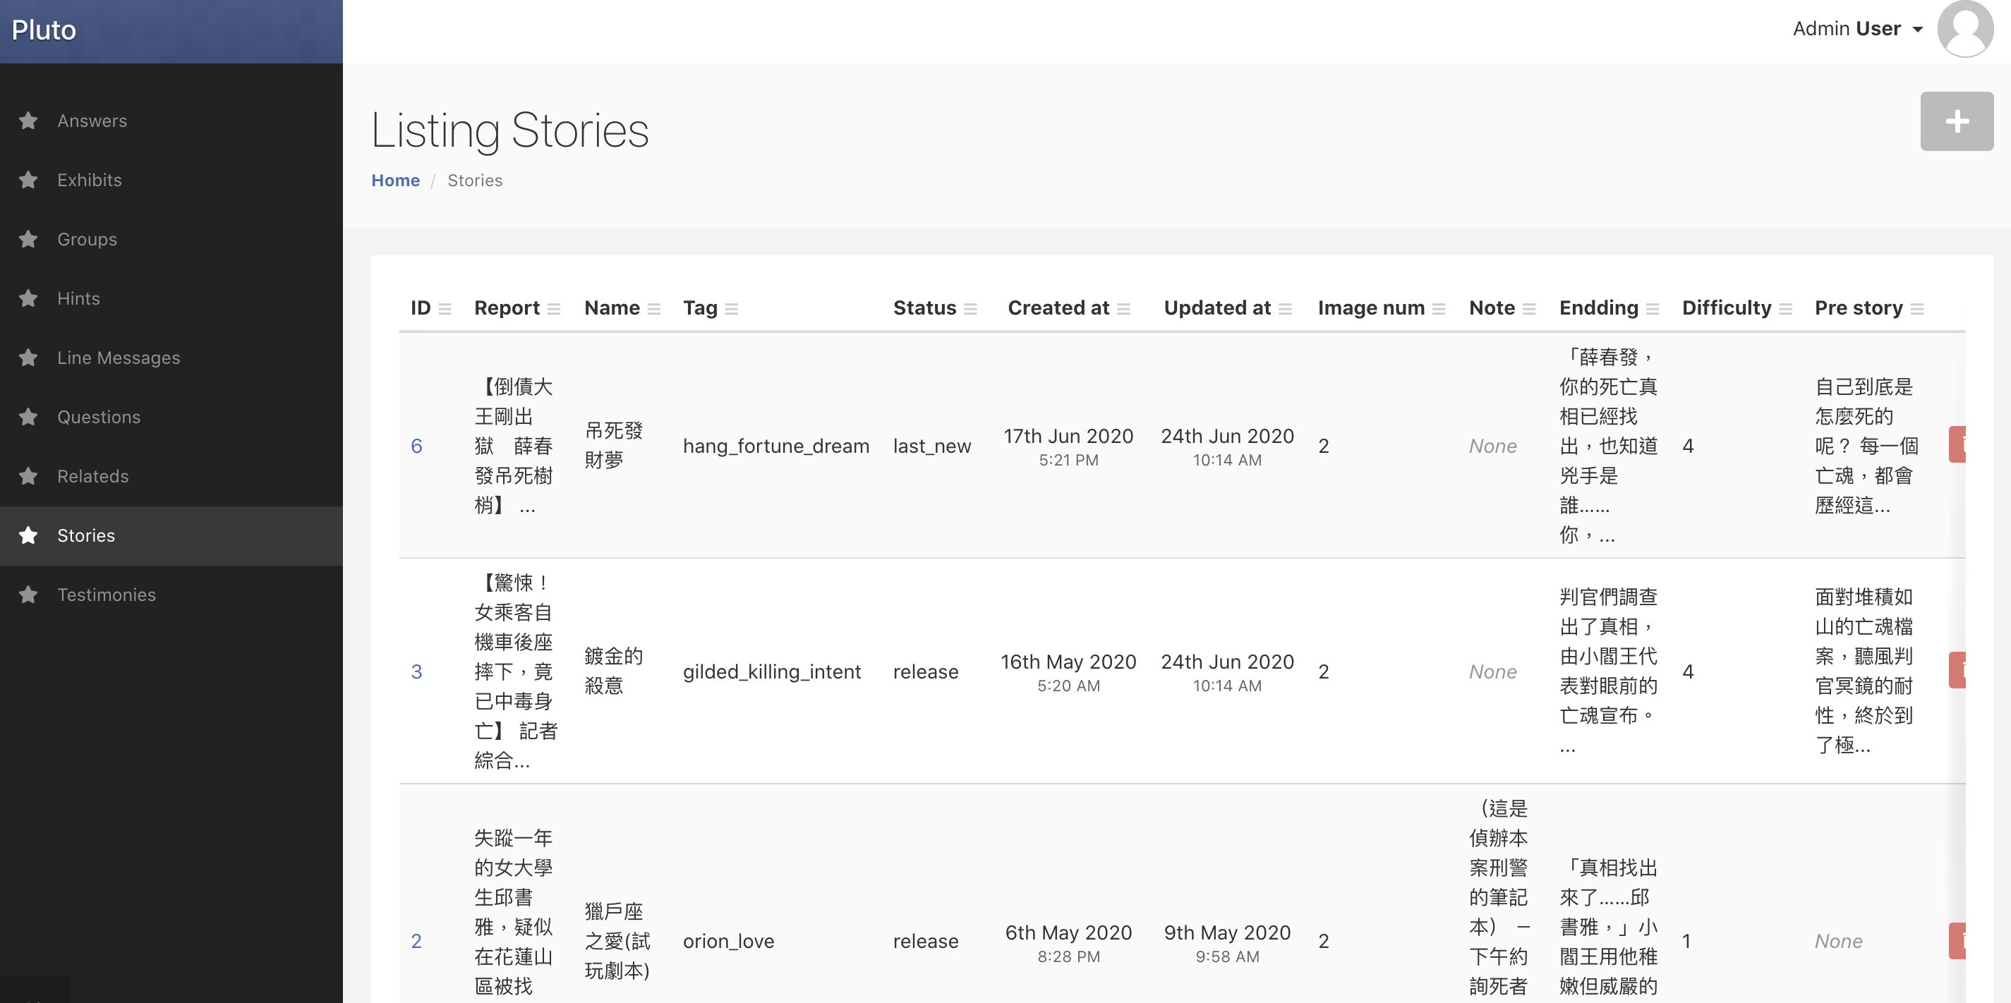The width and height of the screenshot is (2011, 1003).
Task: Open story ID 3 link
Action: (416, 671)
